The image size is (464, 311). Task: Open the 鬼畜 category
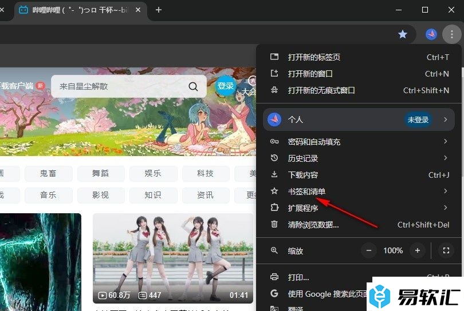49,173
